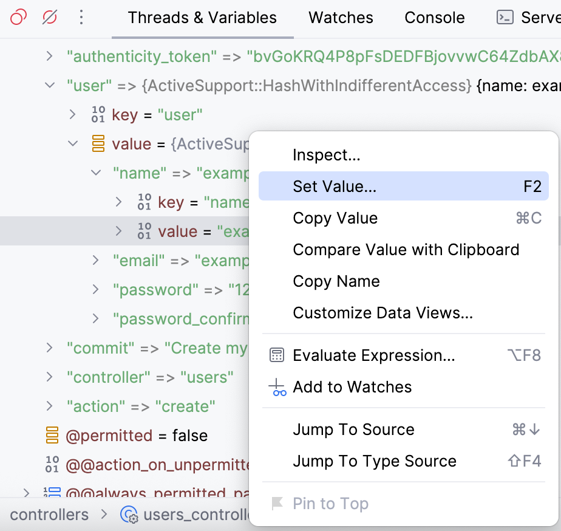Expand the commit tree entry
Image resolution: width=561 pixels, height=531 pixels.
pyautogui.click(x=49, y=348)
